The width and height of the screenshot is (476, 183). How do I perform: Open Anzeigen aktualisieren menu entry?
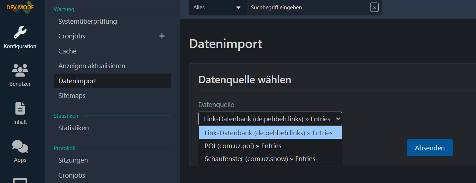pos(92,66)
